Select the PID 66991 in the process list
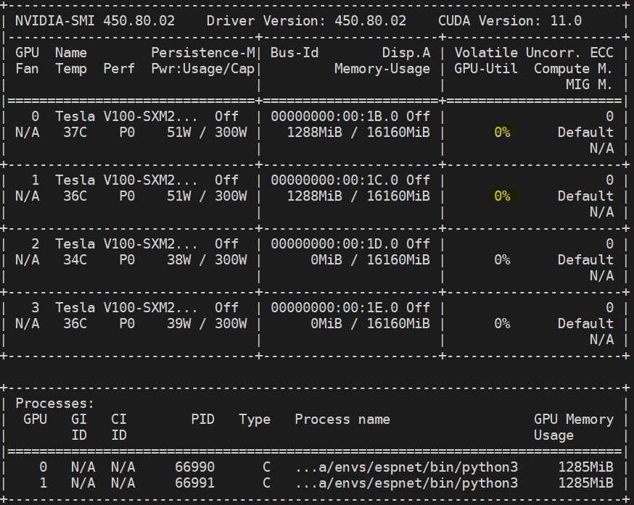The height and width of the screenshot is (505, 634). click(196, 483)
